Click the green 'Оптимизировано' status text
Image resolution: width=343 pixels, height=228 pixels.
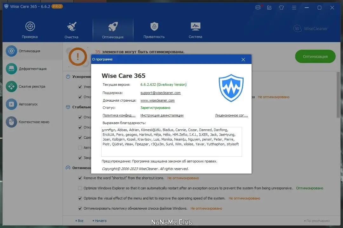pos(310,188)
